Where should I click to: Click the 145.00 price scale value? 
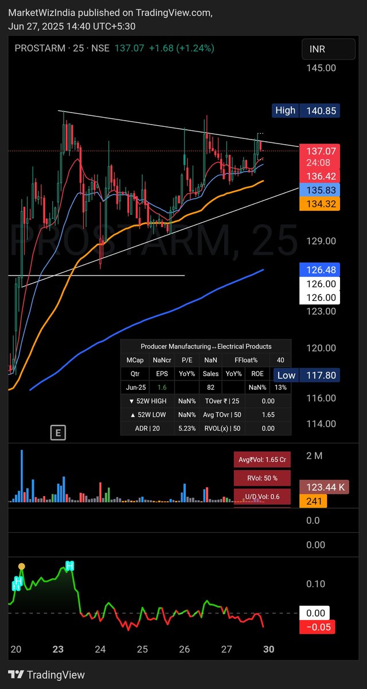[321, 68]
